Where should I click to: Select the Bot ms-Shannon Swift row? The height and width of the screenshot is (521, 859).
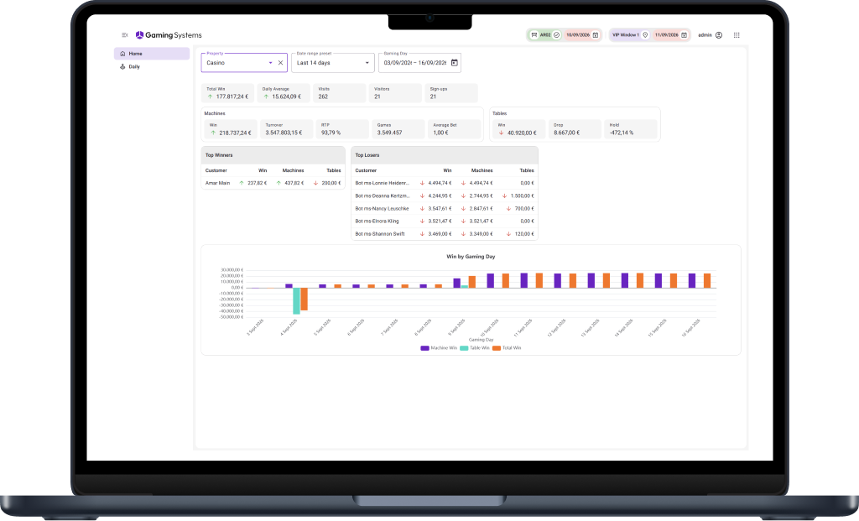pyautogui.click(x=445, y=234)
